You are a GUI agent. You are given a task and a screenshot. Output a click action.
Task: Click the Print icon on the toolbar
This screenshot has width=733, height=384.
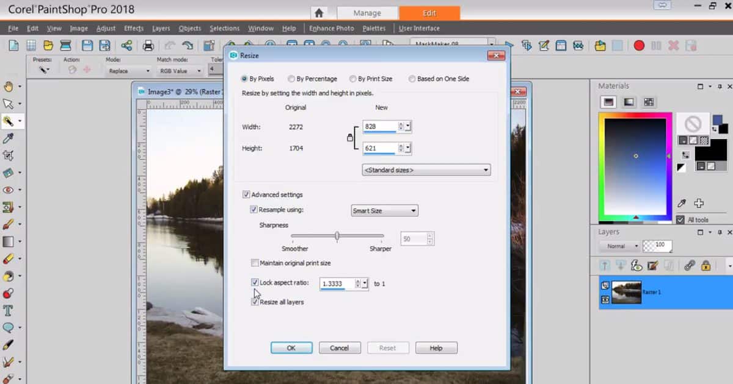point(148,44)
